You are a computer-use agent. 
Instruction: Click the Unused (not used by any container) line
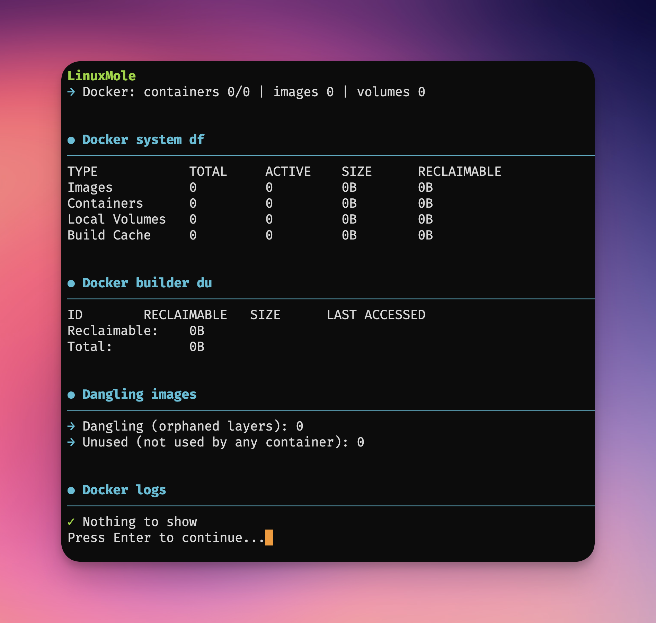pos(223,442)
